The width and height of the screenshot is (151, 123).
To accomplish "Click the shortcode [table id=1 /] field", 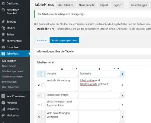I will 46,29.
